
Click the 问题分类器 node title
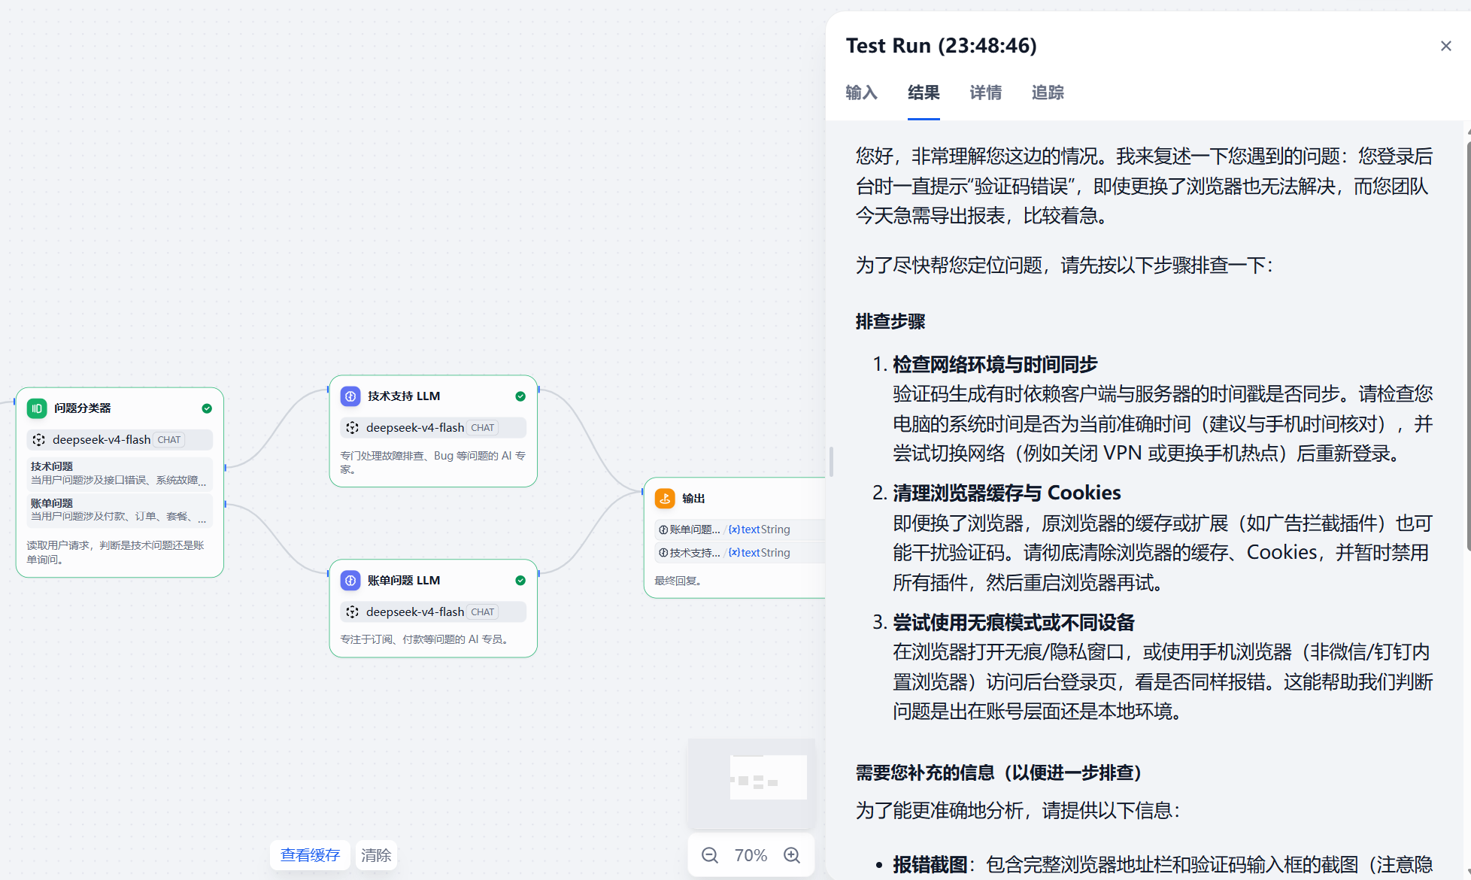[82, 408]
